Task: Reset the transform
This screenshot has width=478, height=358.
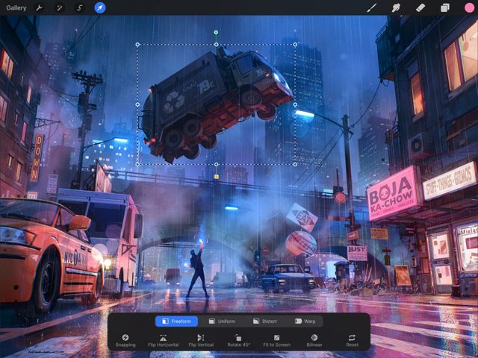Action: point(352,341)
